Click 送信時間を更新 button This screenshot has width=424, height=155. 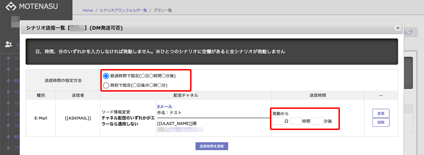pyautogui.click(x=212, y=146)
